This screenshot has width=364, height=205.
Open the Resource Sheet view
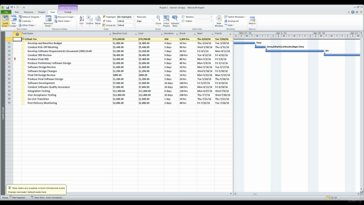click(48, 21)
